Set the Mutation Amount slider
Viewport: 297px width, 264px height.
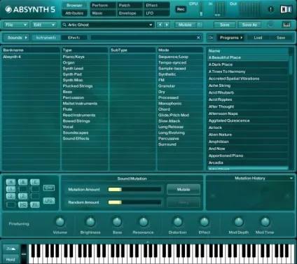tap(134, 189)
